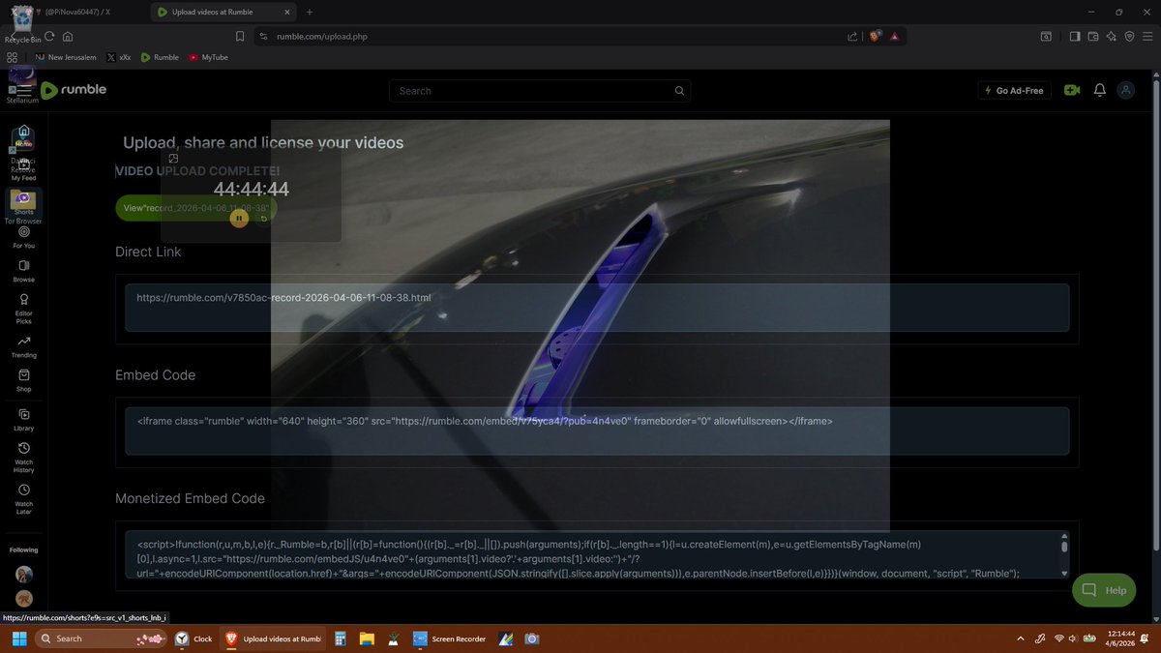Open the notifications bell
The height and width of the screenshot is (653, 1161).
pyautogui.click(x=1100, y=90)
